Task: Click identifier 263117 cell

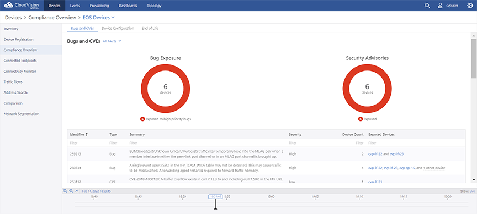Action: tap(76, 182)
